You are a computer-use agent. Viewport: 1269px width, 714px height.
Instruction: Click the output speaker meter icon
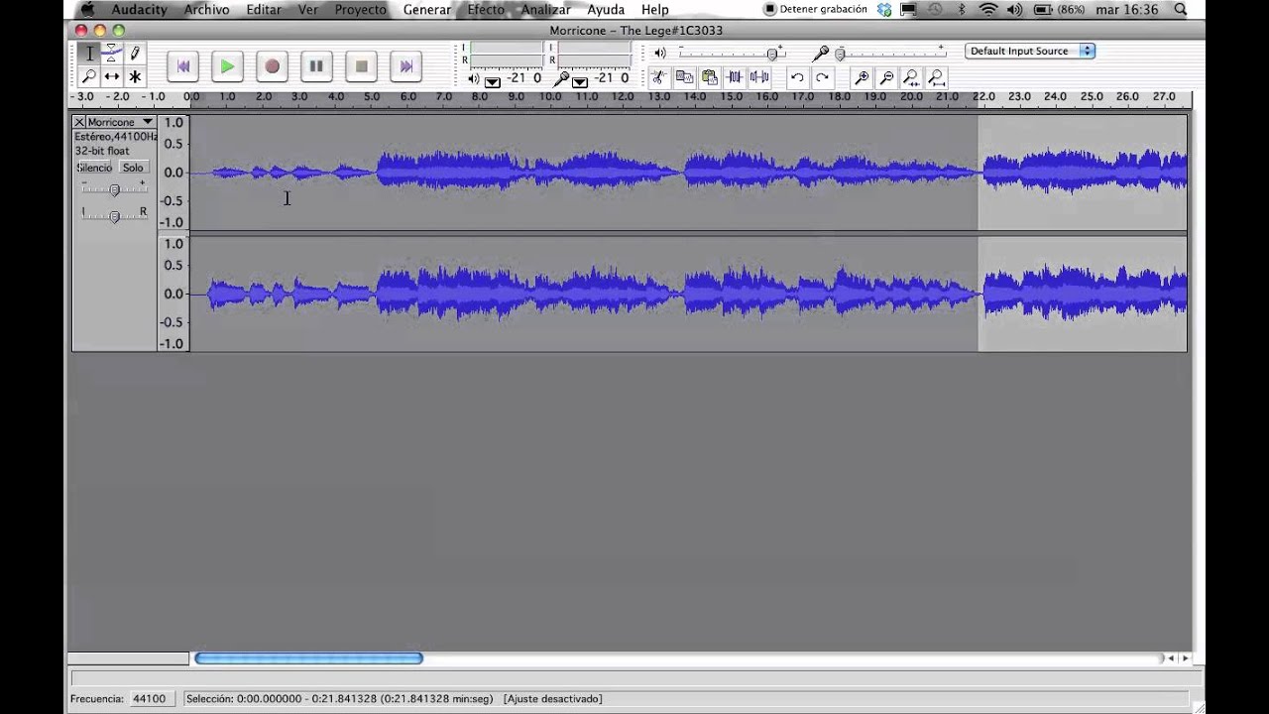[x=473, y=78]
